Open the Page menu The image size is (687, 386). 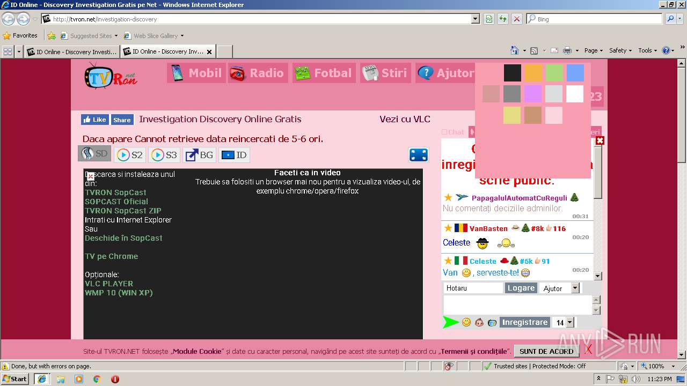[x=593, y=50]
